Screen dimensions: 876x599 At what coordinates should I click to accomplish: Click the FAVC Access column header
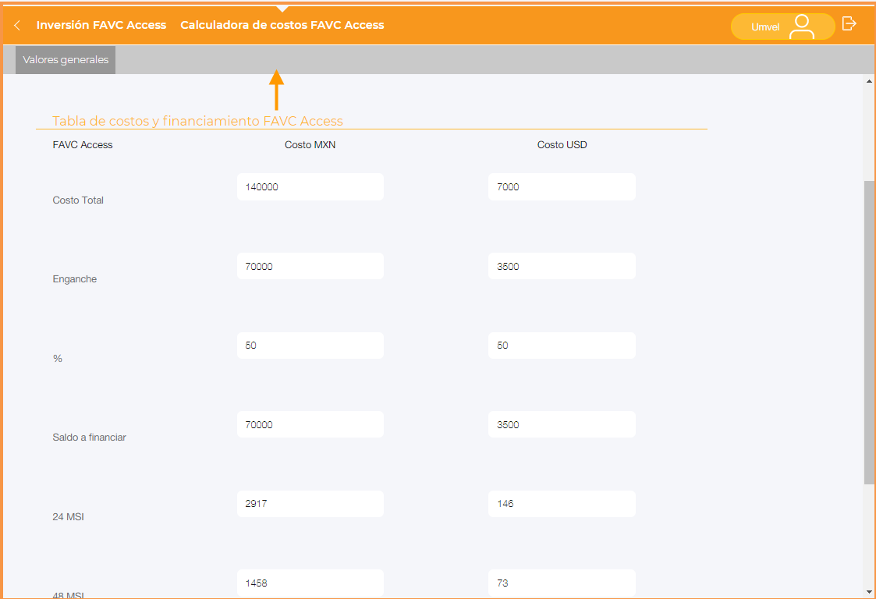[83, 145]
